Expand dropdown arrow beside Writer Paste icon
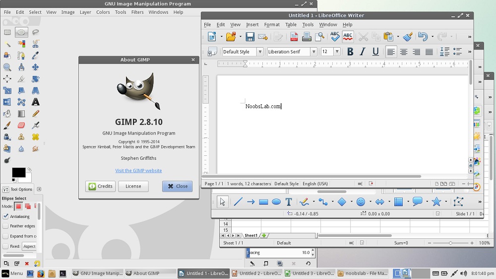The image size is (496, 279). point(398,37)
